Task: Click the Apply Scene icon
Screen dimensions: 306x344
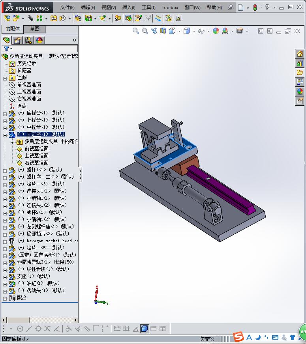Action: pyautogui.click(x=225, y=31)
